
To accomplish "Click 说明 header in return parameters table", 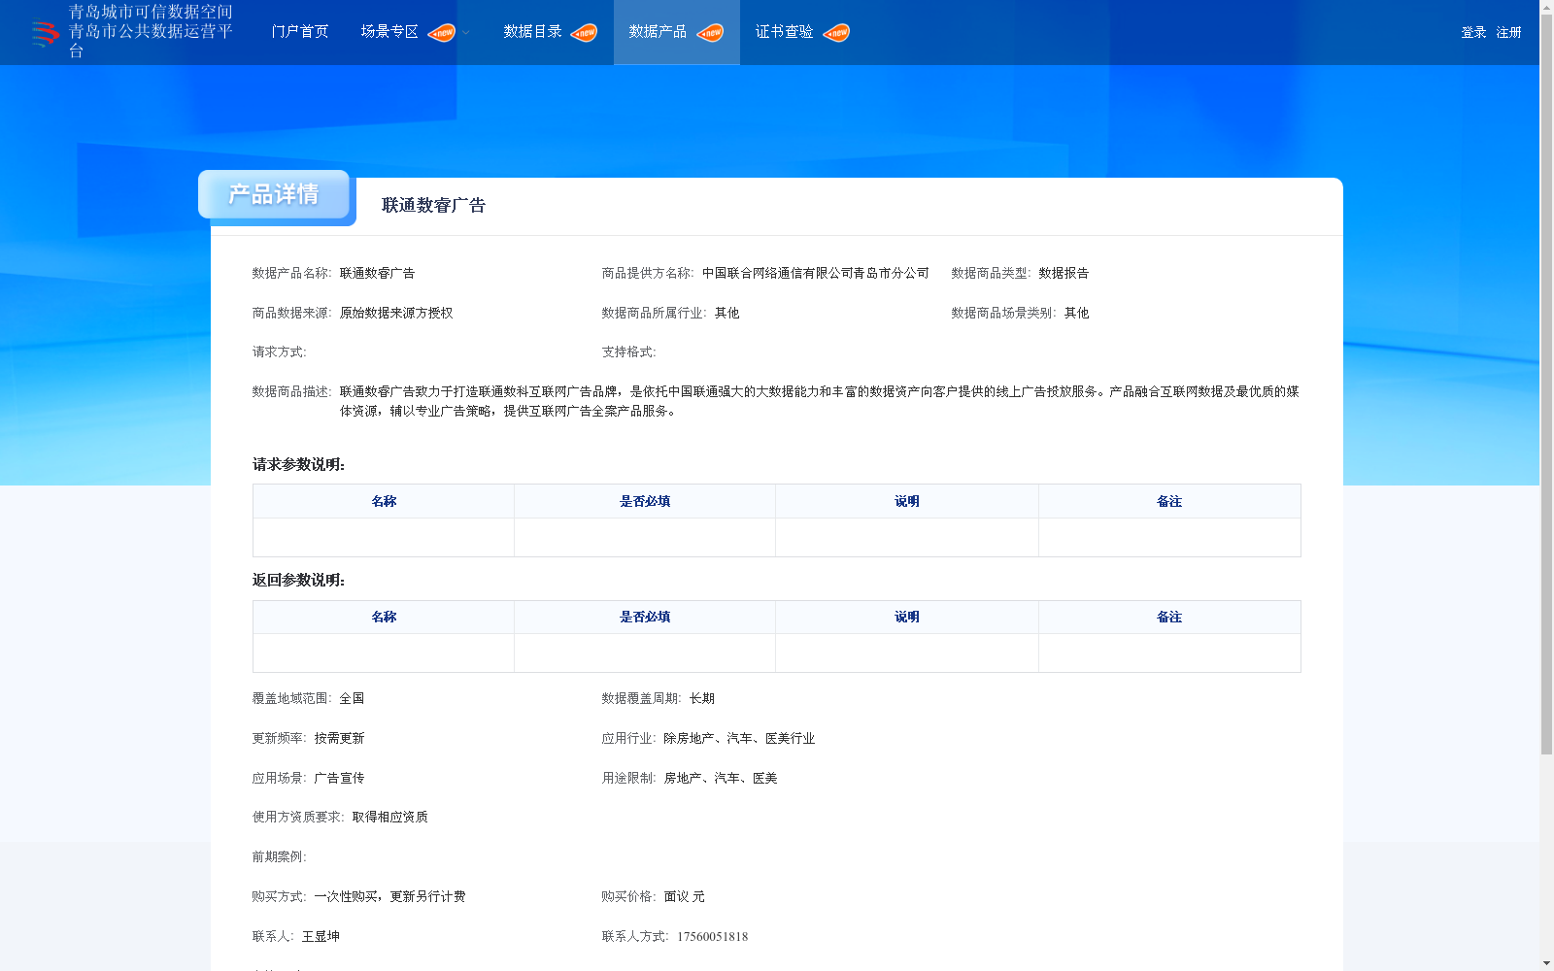I will pos(907,618).
